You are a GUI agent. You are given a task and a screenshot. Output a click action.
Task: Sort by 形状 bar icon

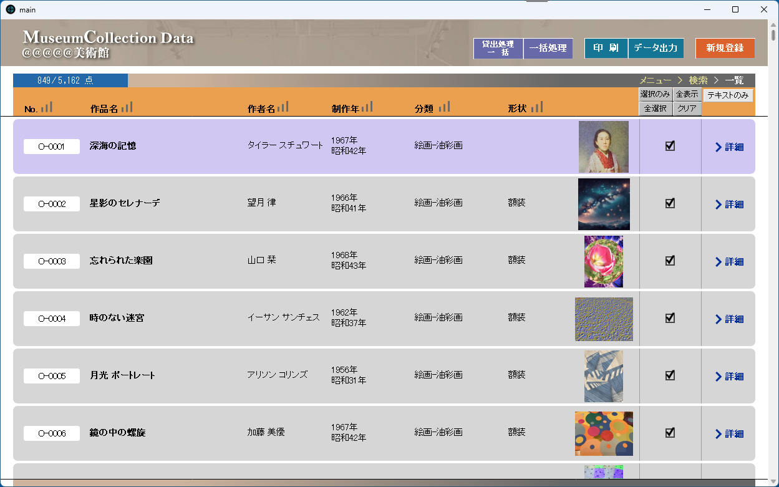coord(537,107)
